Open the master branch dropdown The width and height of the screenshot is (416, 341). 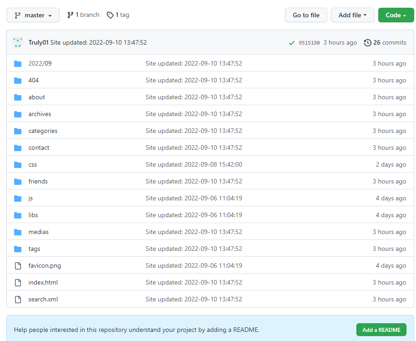[x=33, y=15]
